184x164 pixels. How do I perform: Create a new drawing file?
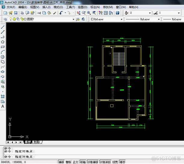click(x=5, y=13)
